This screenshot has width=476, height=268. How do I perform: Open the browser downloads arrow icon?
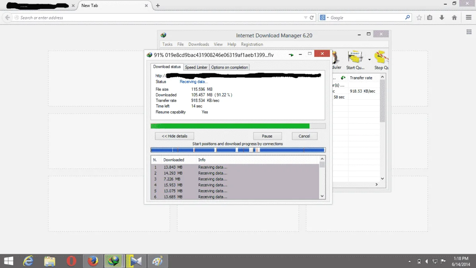442,17
